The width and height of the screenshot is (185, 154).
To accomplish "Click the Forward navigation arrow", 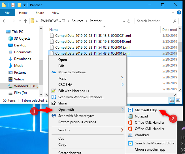I will (x=13, y=21).
